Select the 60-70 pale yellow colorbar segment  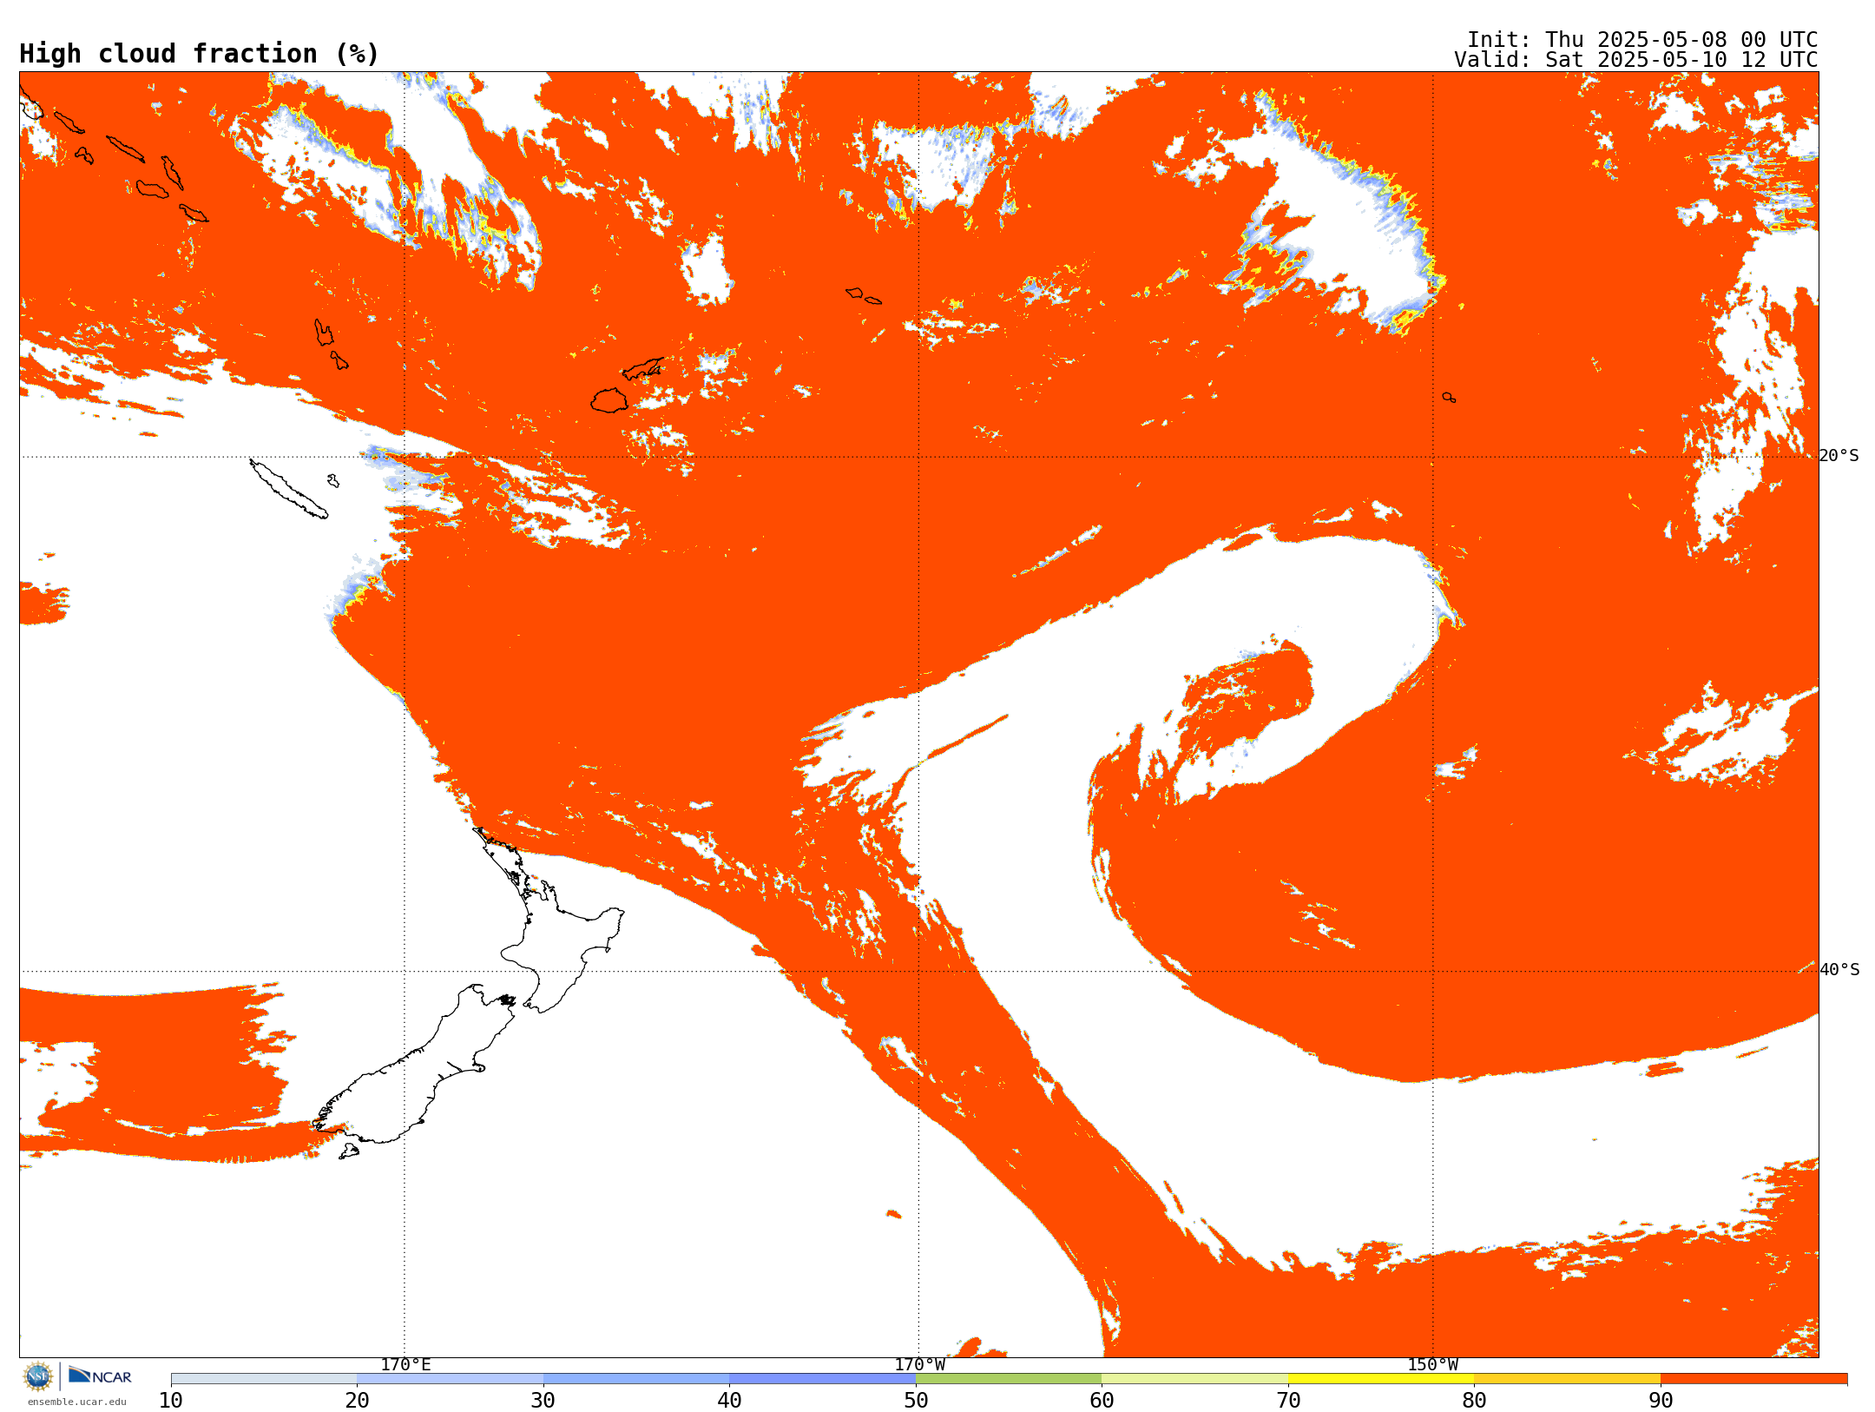point(1194,1378)
